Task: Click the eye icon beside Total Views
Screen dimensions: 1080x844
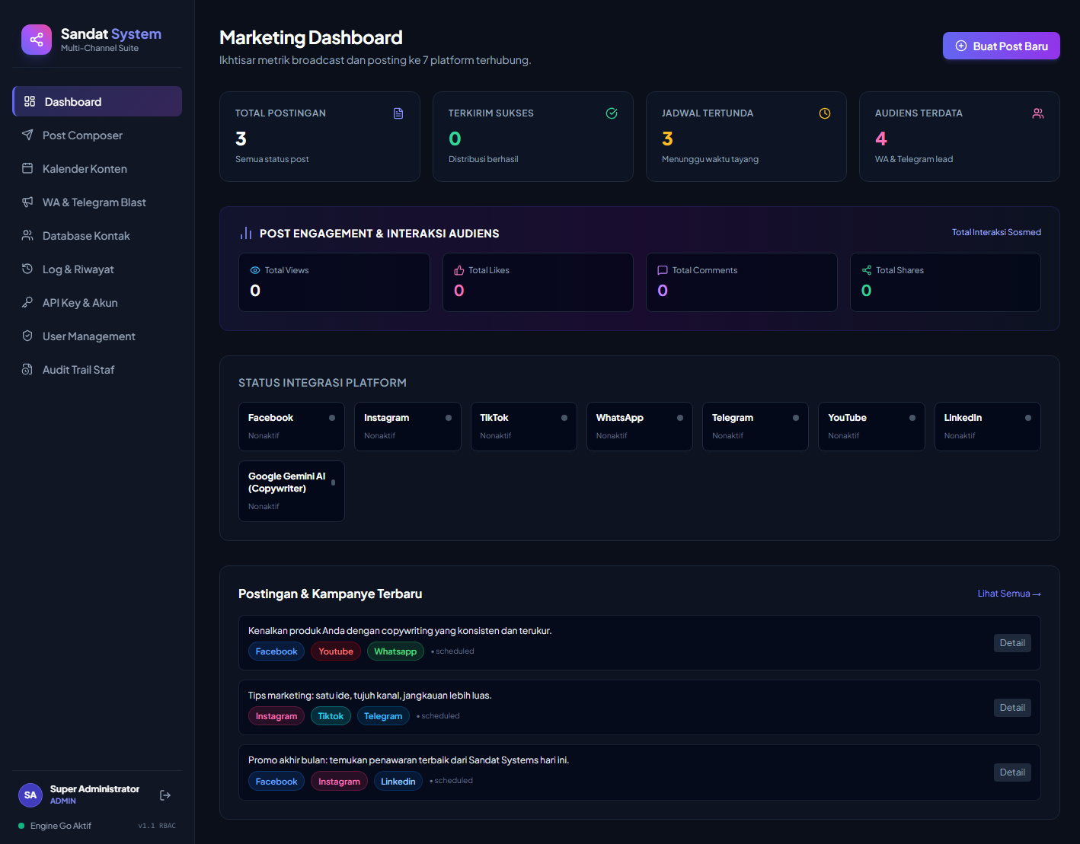Action: click(255, 270)
